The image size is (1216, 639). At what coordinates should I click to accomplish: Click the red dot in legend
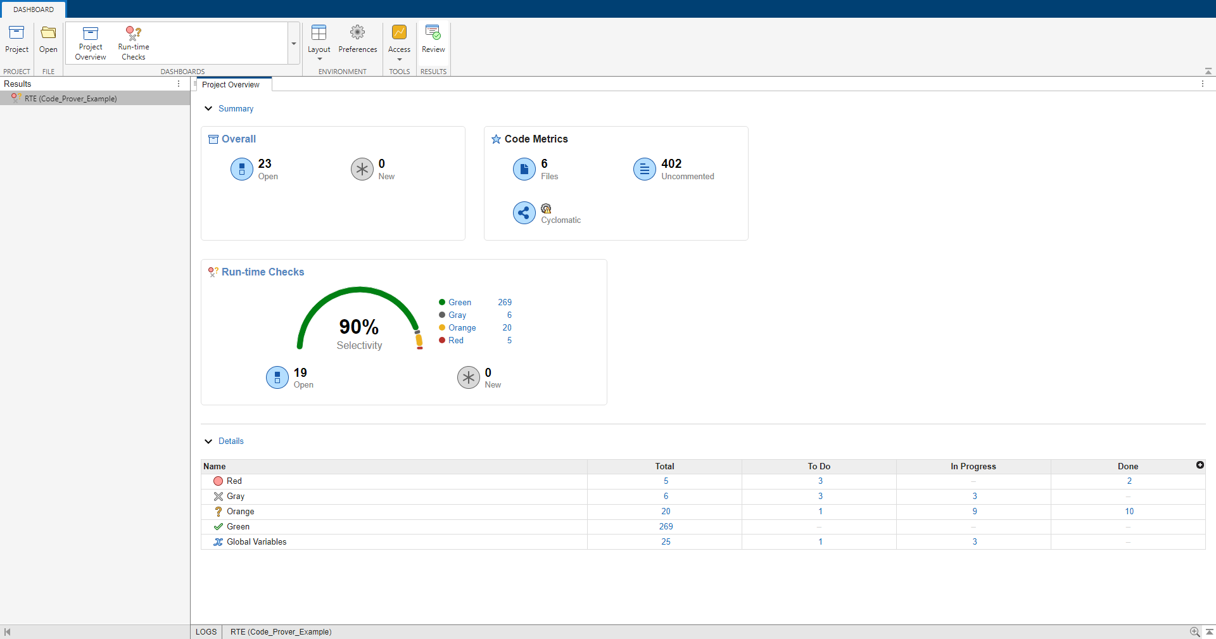click(x=442, y=340)
